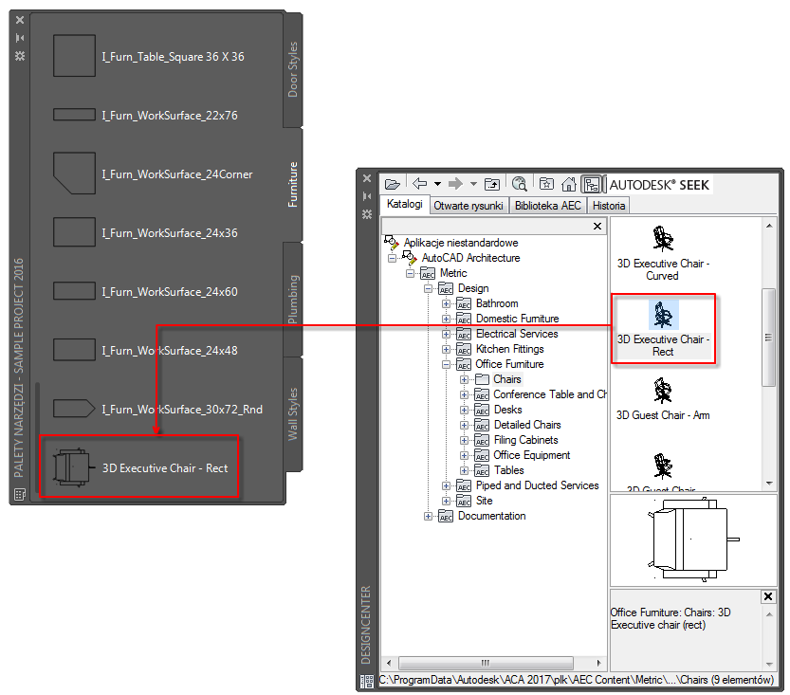Screen dimensions: 790x695
Task: Click the tool palette bottom-left grid icon
Action: [x=20, y=494]
